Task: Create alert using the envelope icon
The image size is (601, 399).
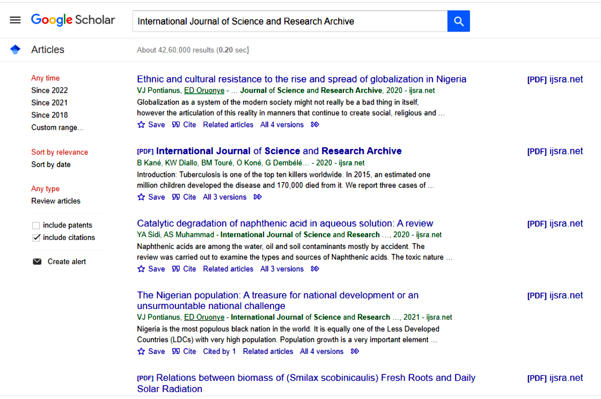Action: [x=37, y=261]
